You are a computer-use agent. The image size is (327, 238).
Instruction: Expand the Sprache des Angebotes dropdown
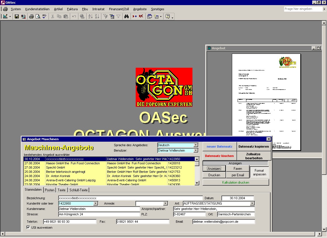click(196, 145)
